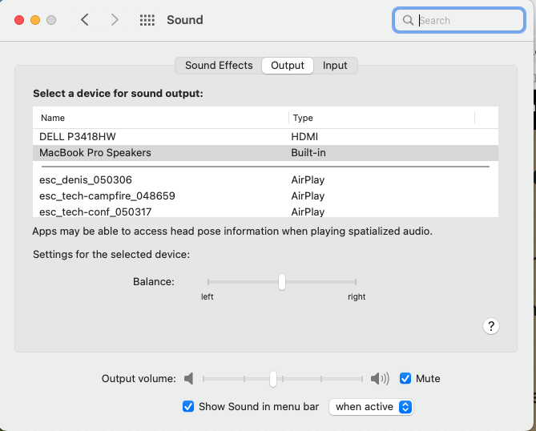This screenshot has width=536, height=431.
Task: Click the help question mark button
Action: tap(492, 325)
